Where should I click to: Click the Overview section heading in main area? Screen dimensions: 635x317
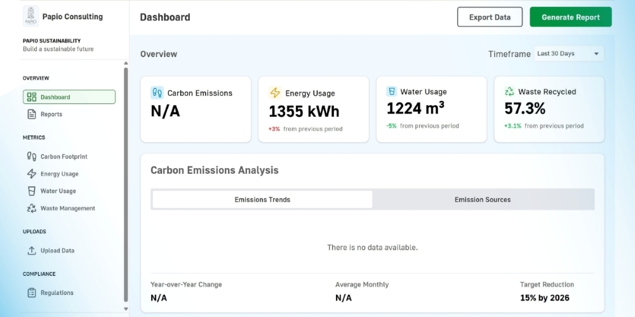(x=159, y=54)
